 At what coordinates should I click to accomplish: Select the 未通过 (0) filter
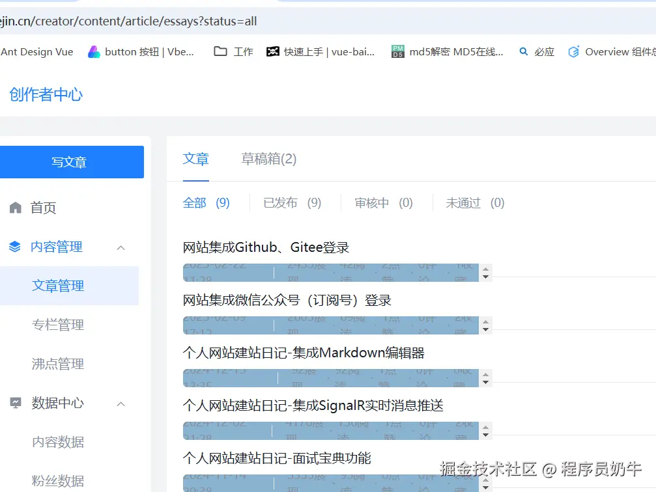474,202
